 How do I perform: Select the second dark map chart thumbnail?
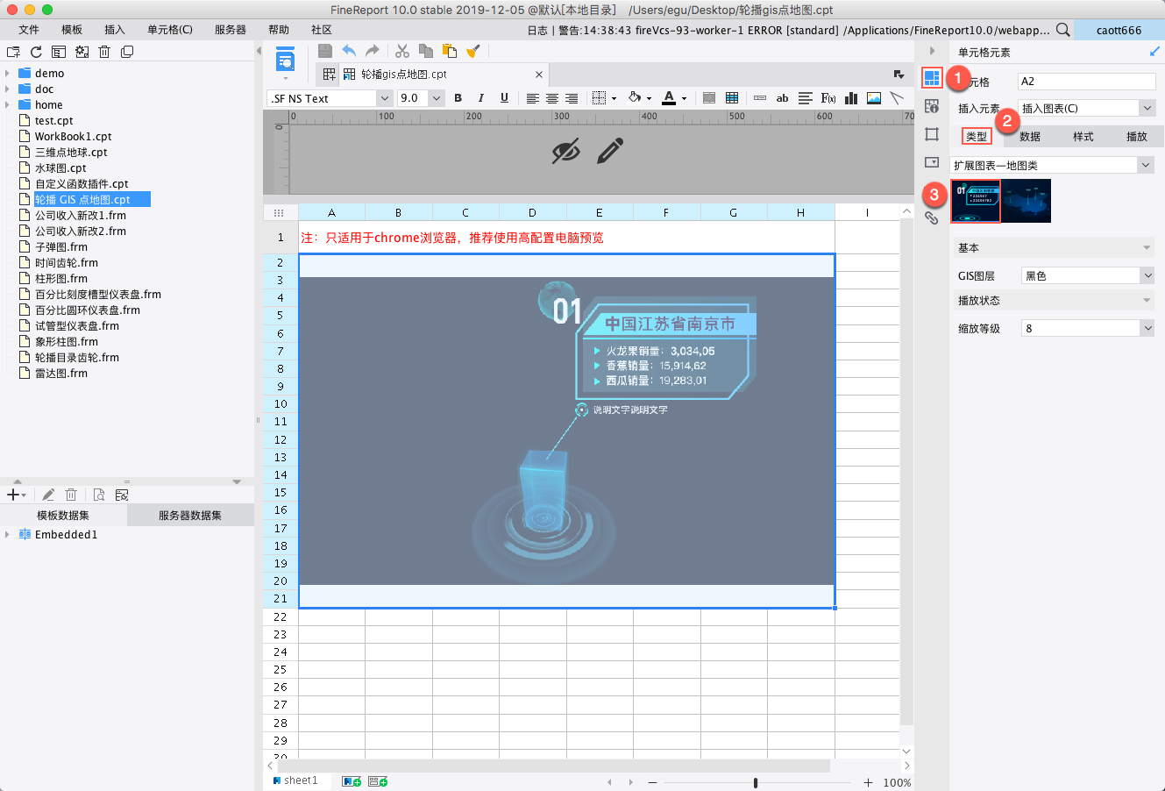(x=1026, y=201)
